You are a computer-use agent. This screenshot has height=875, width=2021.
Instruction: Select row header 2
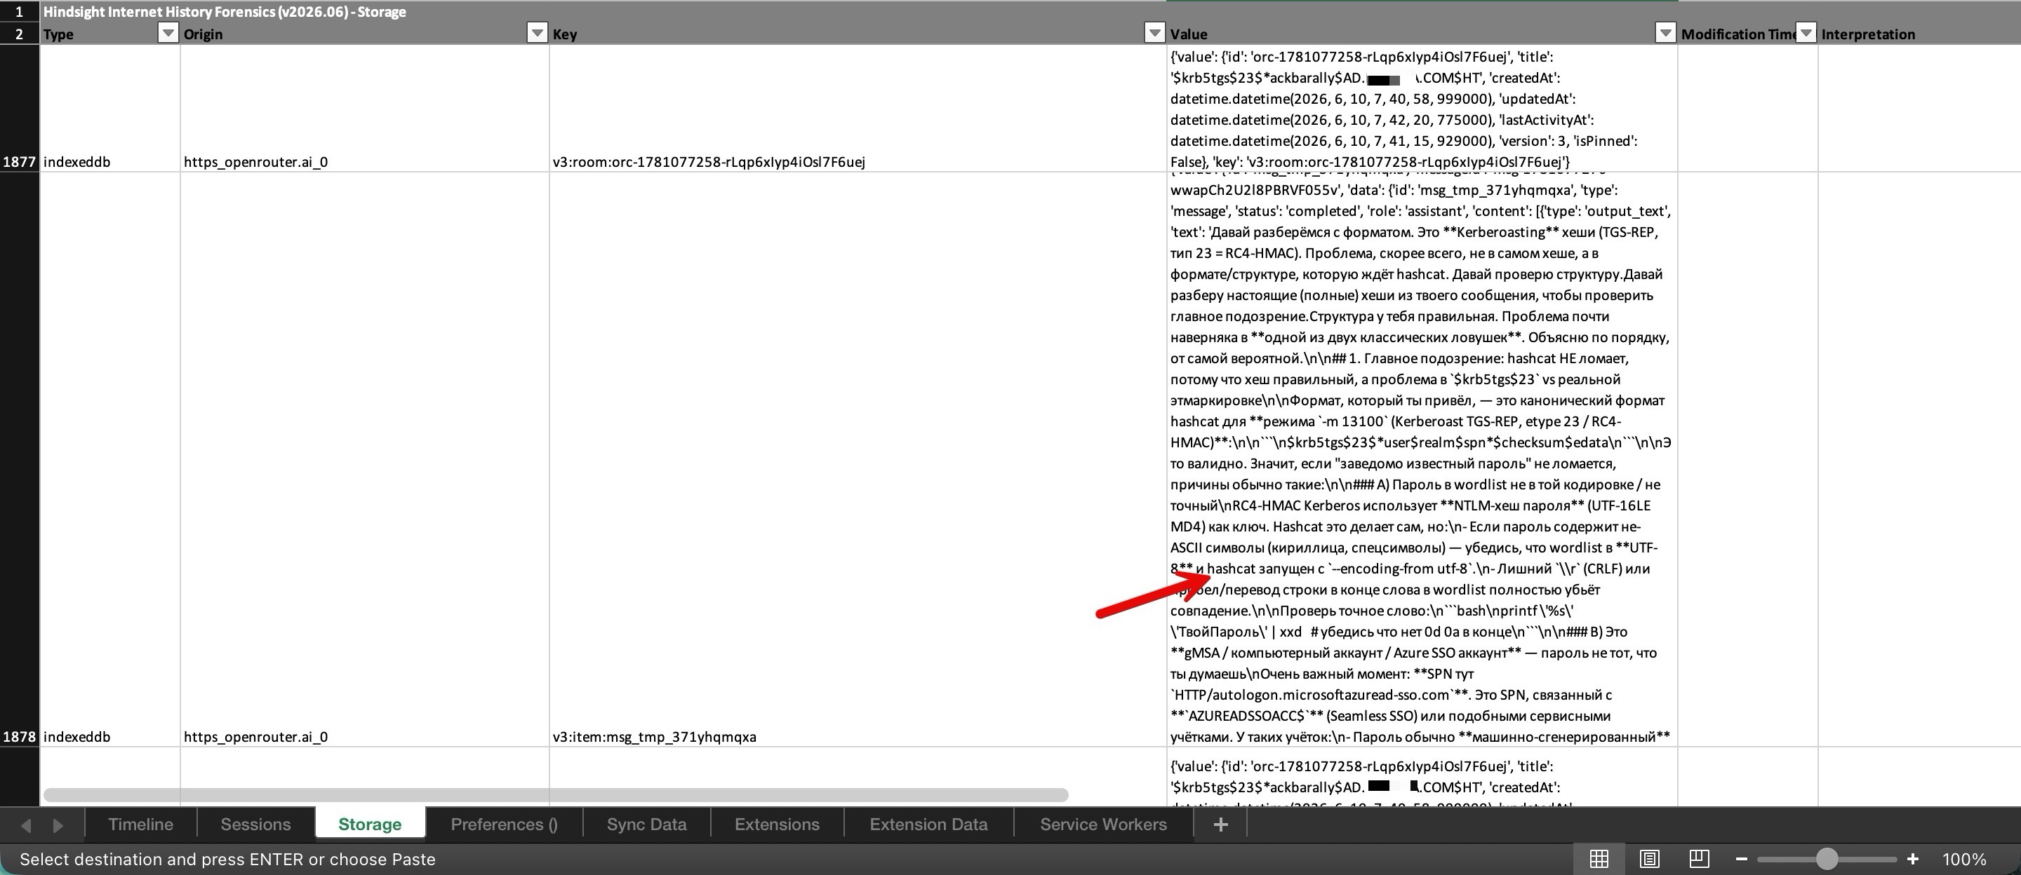(x=20, y=34)
